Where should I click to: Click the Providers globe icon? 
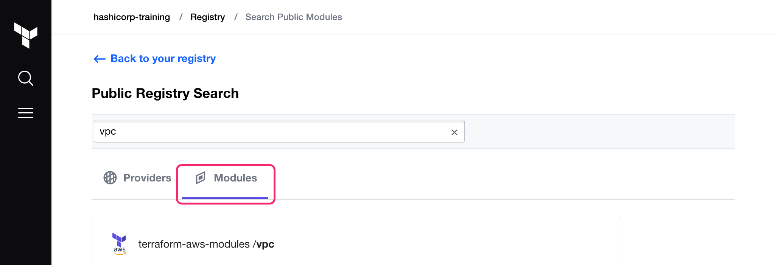[x=110, y=178]
